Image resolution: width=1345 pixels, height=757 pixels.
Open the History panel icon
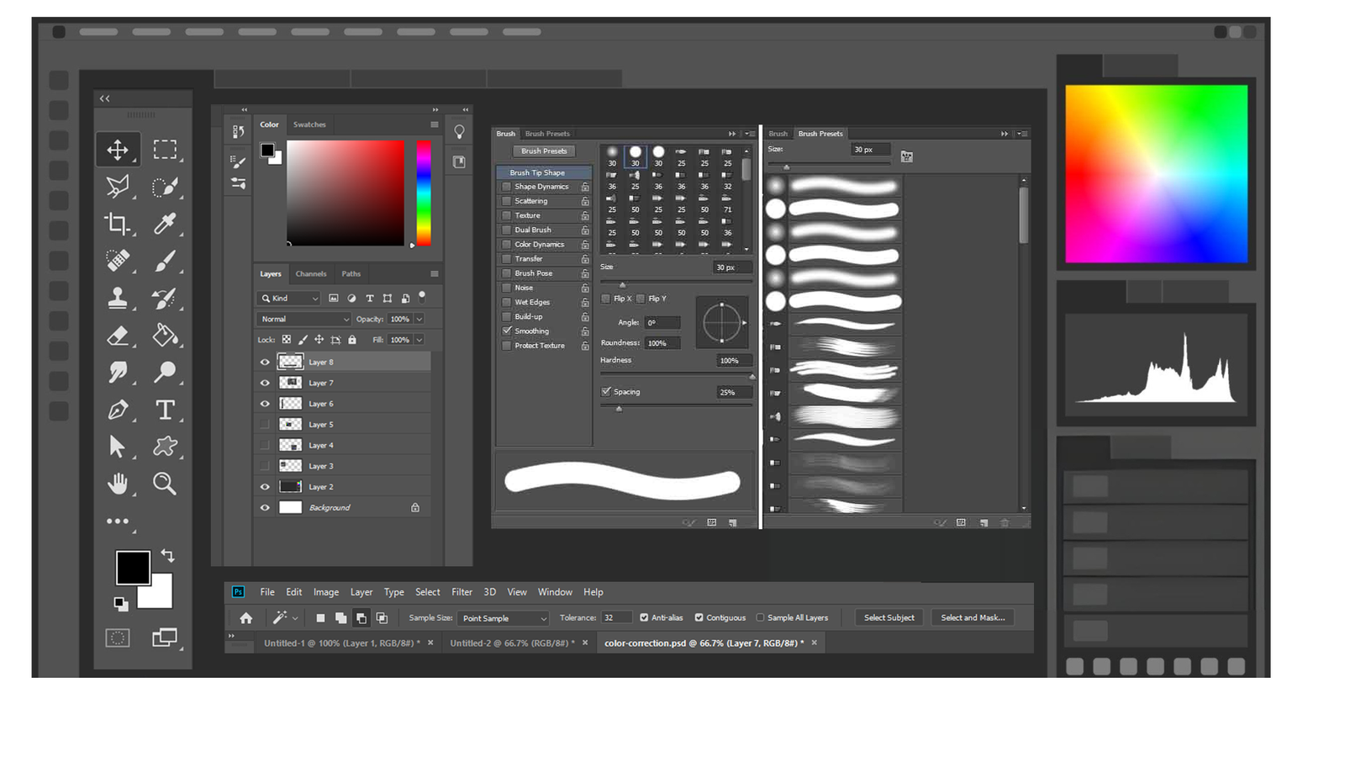pyautogui.click(x=239, y=132)
